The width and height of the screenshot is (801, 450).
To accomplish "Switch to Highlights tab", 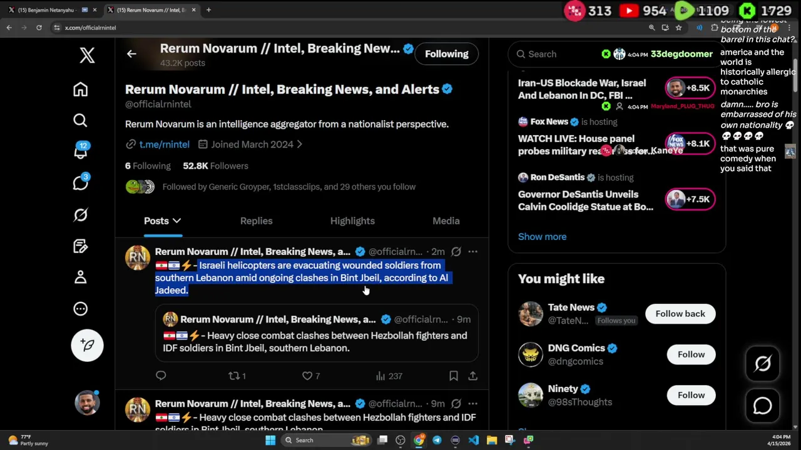I will pyautogui.click(x=352, y=221).
